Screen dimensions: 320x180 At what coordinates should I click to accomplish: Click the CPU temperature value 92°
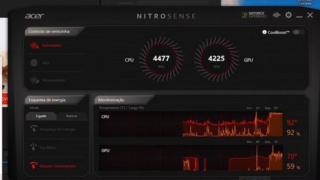pos(291,122)
